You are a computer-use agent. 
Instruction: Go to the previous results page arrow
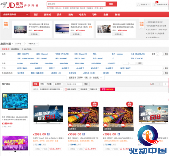click(x=159, y=84)
